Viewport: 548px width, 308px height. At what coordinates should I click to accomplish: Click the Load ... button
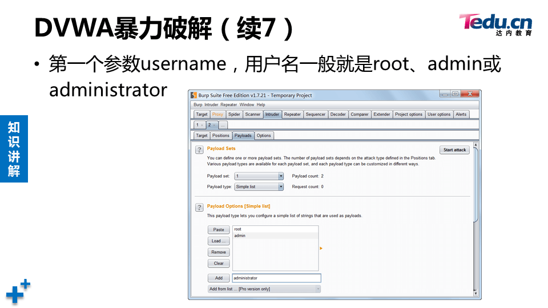[x=219, y=241]
